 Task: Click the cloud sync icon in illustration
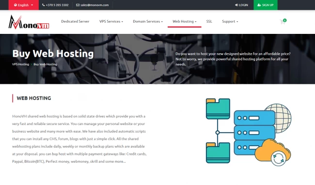(x=279, y=158)
